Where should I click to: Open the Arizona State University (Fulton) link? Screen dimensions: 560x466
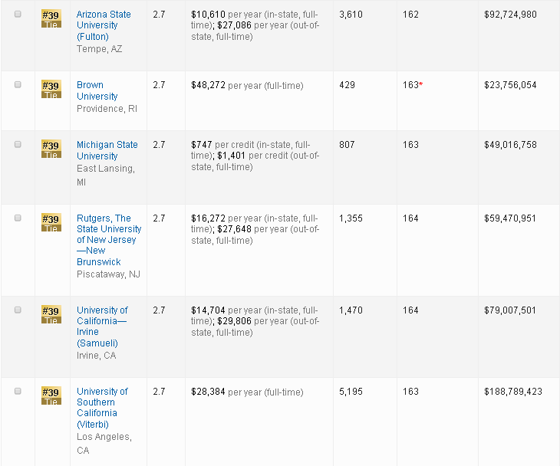pyautogui.click(x=104, y=25)
